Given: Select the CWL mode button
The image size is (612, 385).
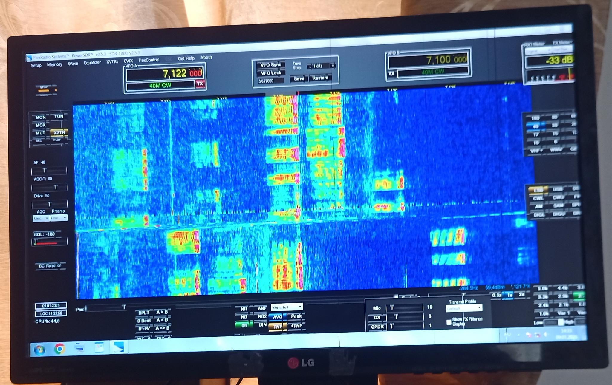Looking at the screenshot, I should tap(538, 198).
